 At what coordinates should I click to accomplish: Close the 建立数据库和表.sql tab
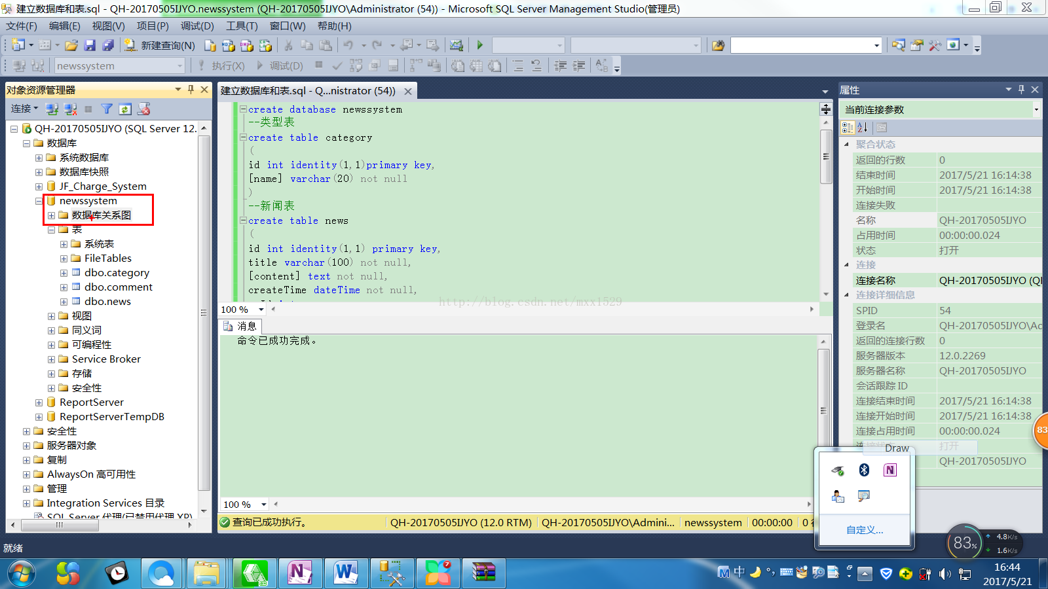point(408,91)
